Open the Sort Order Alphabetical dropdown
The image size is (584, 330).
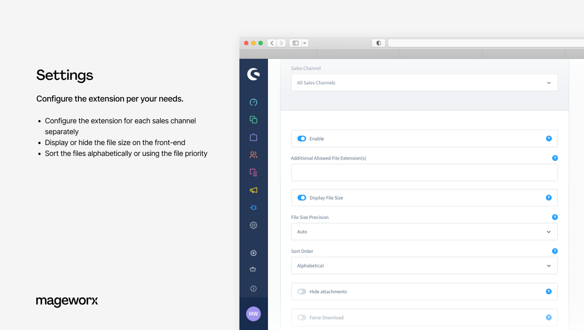click(x=424, y=266)
